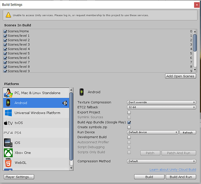This screenshot has width=201, height=184.
Task: Open Learn about Unity Cloud Build link
Action: point(173,170)
